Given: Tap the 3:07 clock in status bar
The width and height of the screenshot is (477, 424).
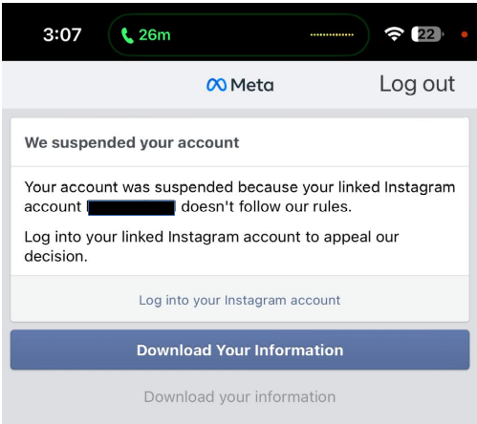Looking at the screenshot, I should click(62, 34).
